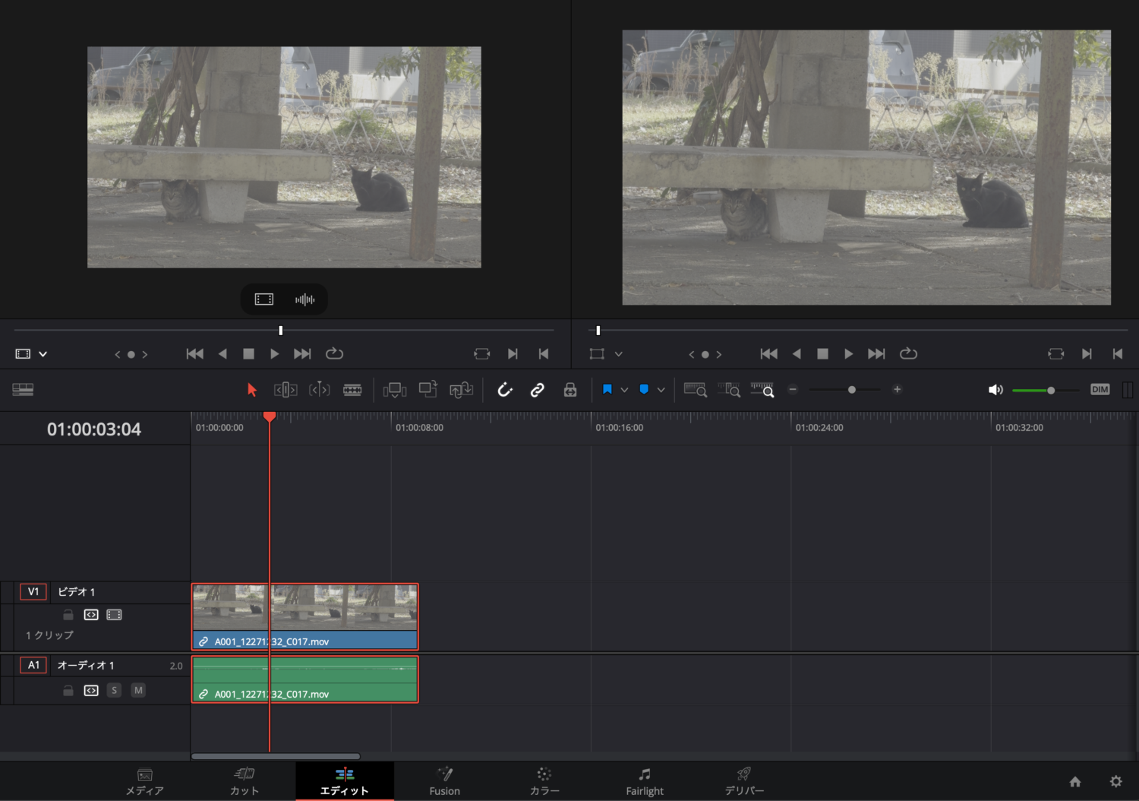Add a blue flag to clip
Viewport: 1139px width, 801px height.
coord(607,389)
